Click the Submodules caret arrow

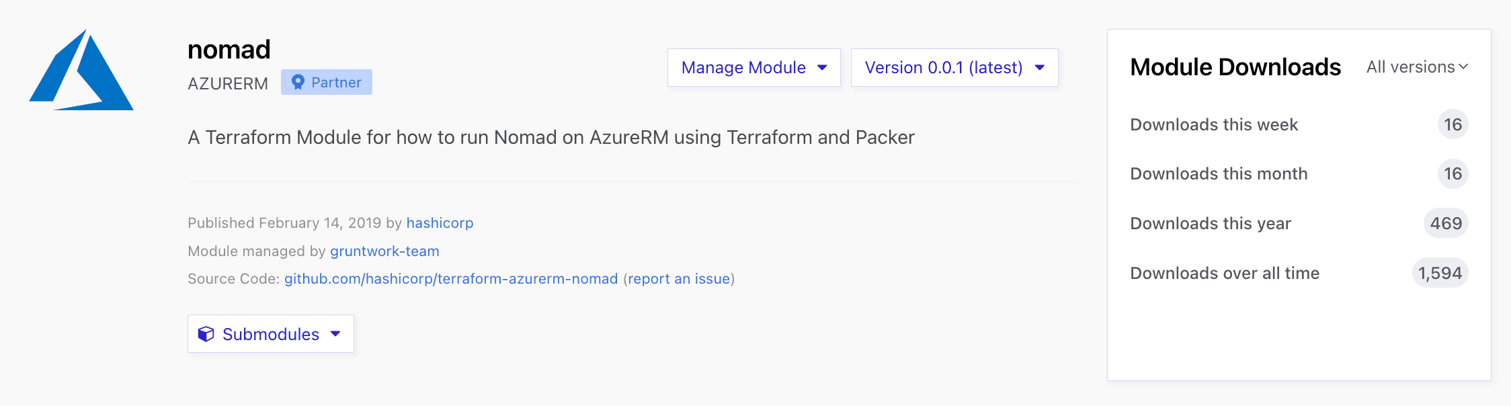point(335,334)
